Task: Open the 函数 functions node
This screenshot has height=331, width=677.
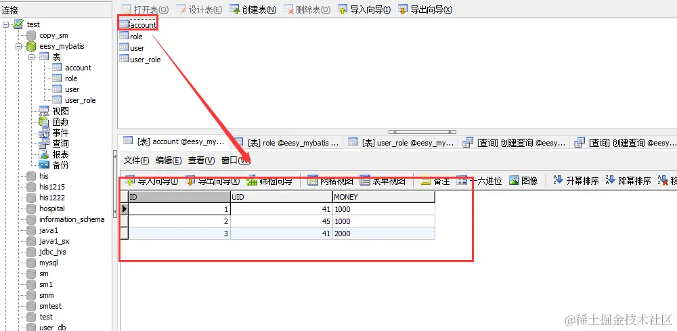Action: click(54, 122)
